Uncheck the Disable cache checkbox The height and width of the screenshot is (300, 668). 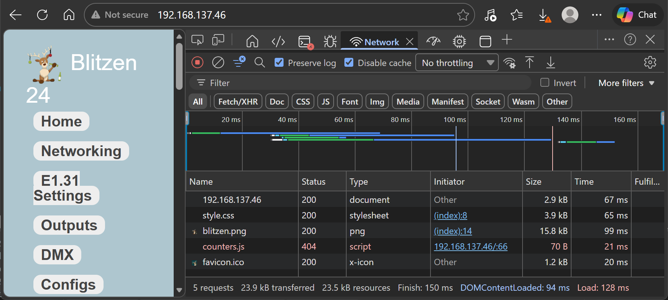[x=349, y=63]
